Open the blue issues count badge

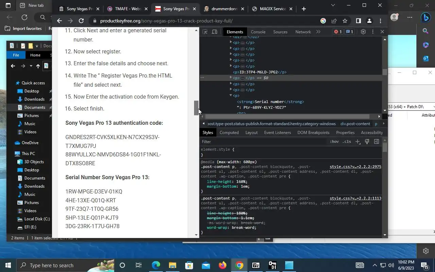(x=349, y=32)
